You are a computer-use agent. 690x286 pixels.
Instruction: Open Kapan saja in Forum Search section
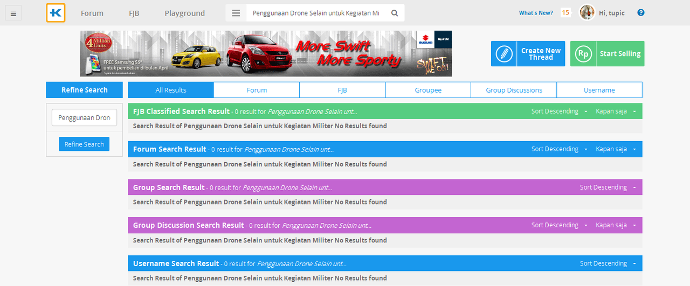(x=616, y=149)
